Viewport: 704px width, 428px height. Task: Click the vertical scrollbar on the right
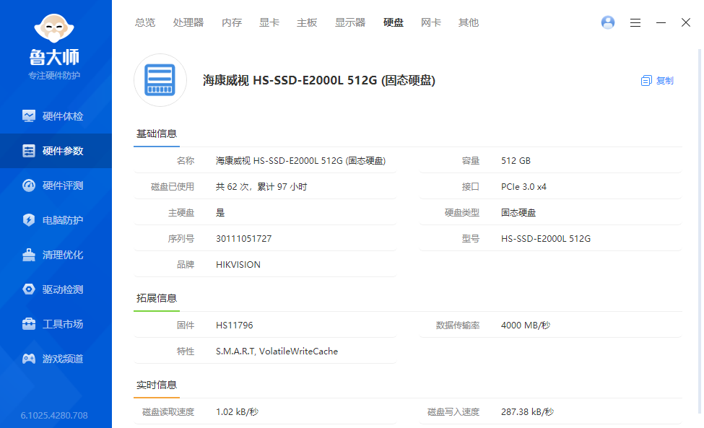tap(700, 231)
